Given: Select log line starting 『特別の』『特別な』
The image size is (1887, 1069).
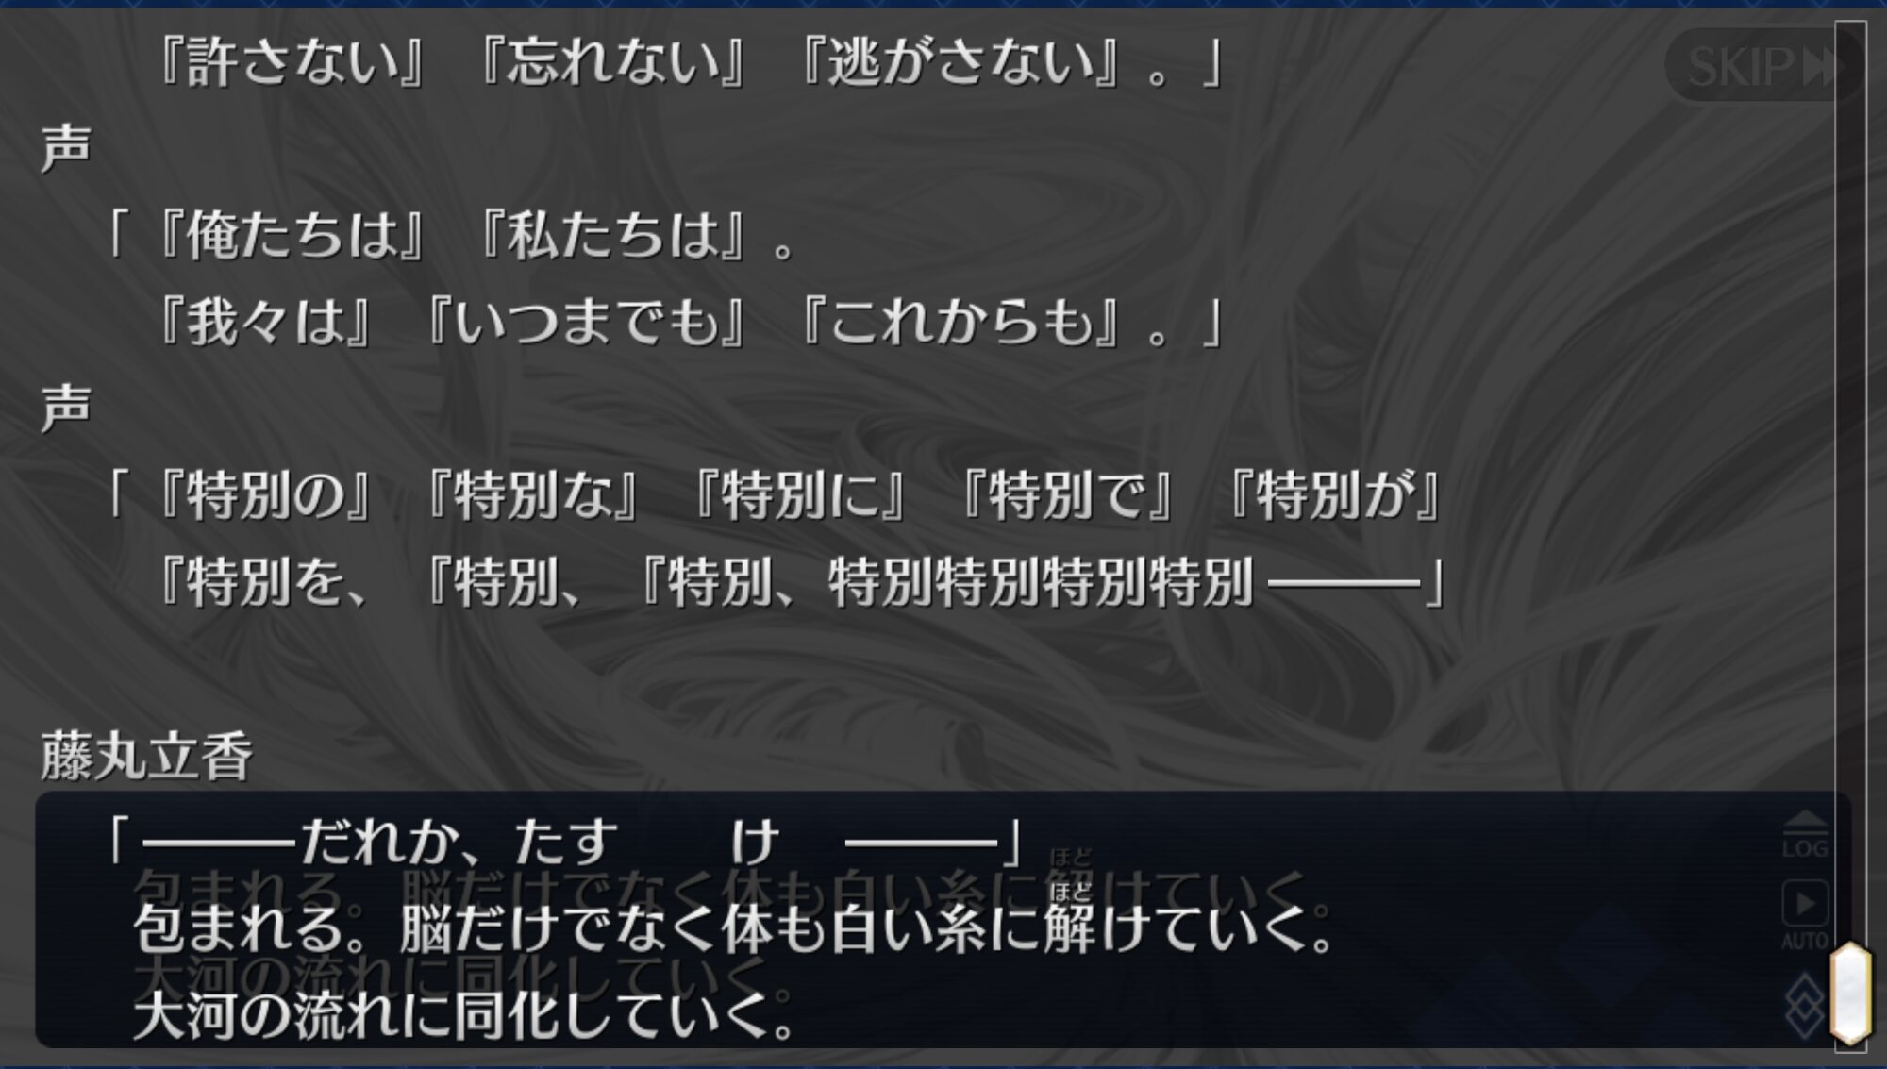Looking at the screenshot, I should [x=774, y=495].
